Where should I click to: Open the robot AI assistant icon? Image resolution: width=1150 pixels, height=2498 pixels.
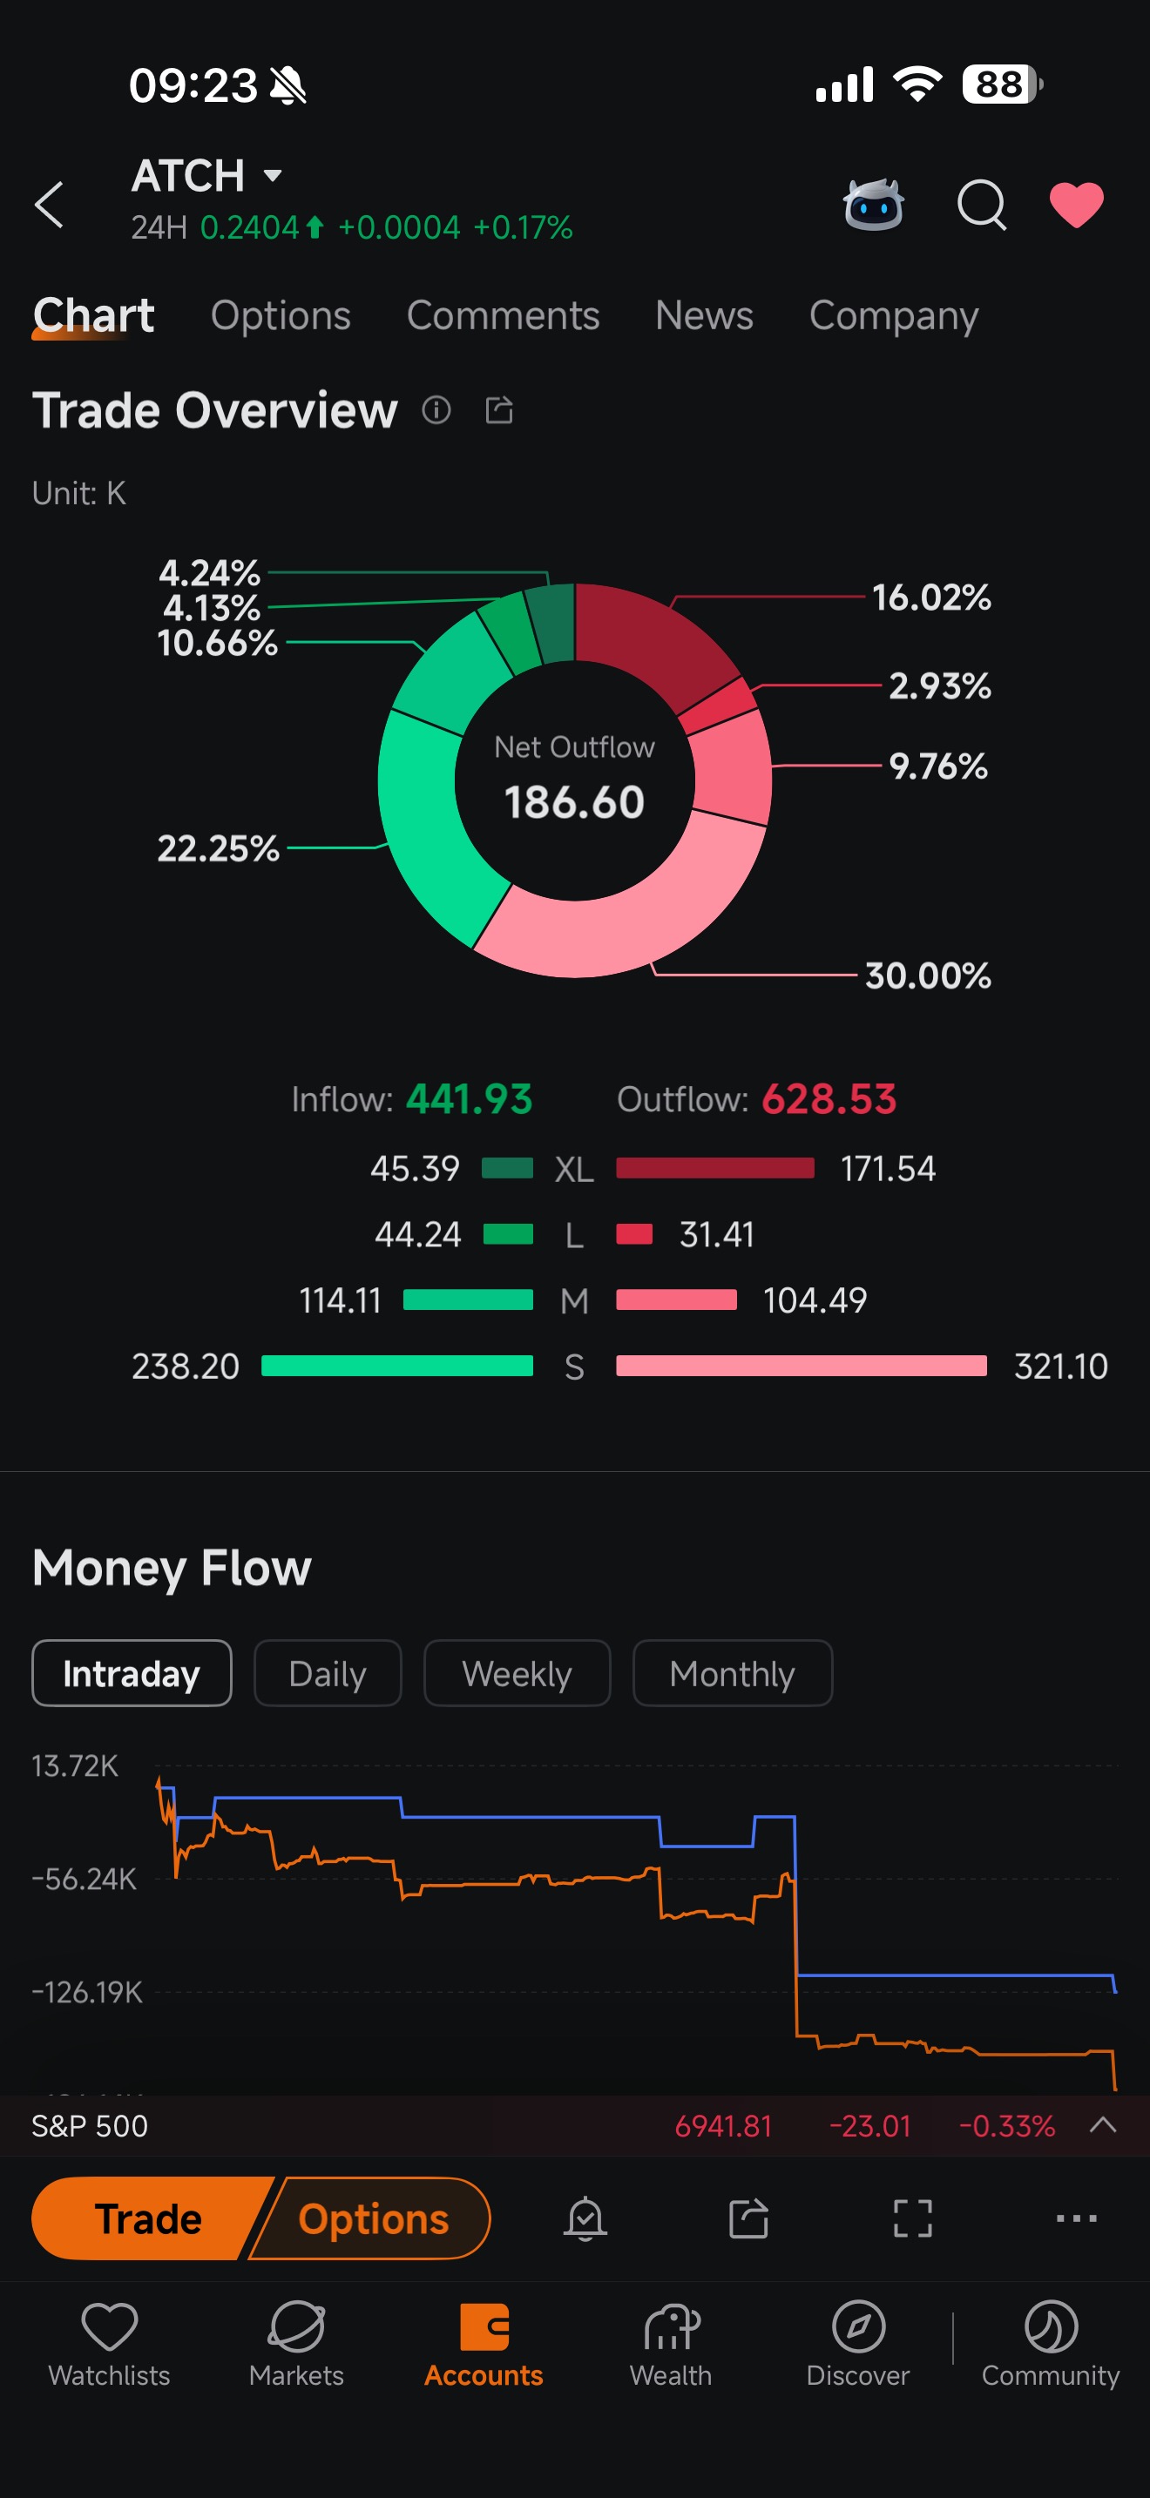point(874,204)
